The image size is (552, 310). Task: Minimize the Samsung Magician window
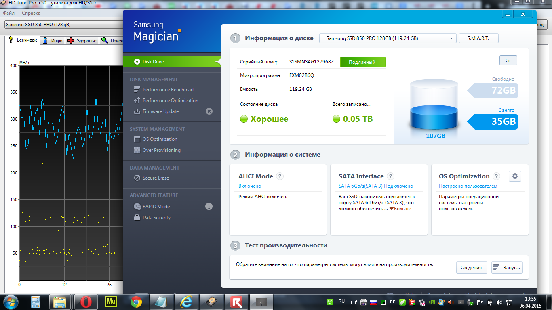click(508, 14)
